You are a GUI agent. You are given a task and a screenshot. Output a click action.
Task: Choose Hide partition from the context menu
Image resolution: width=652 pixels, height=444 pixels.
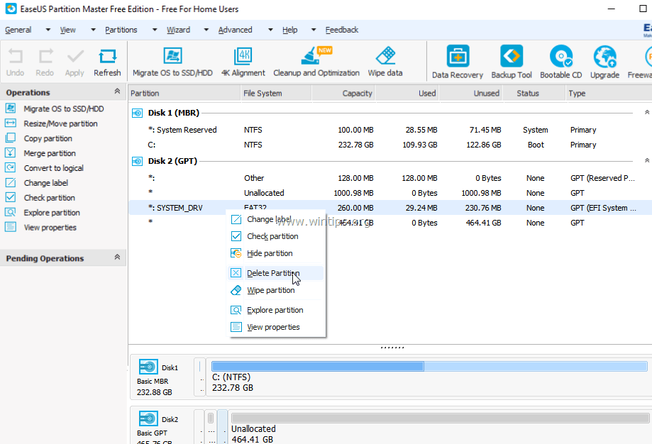[276, 253]
